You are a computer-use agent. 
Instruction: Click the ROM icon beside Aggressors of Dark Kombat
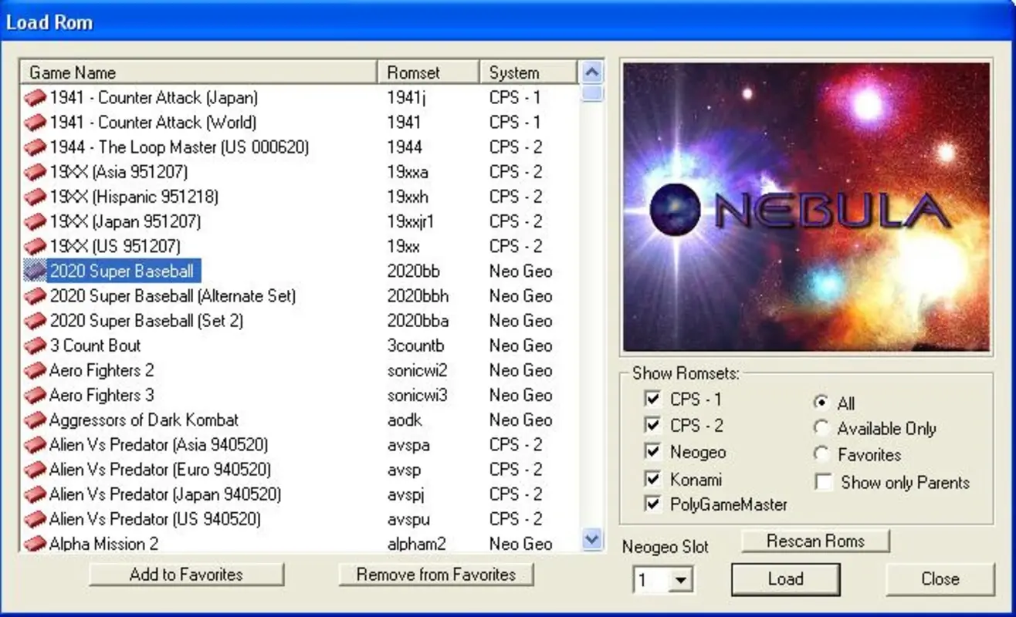[35, 420]
